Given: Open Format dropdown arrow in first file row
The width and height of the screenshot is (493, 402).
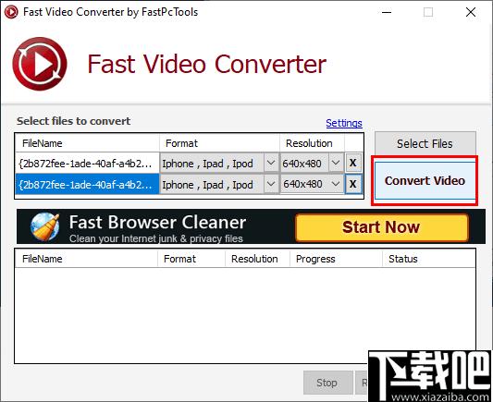Looking at the screenshot, I should point(271,163).
